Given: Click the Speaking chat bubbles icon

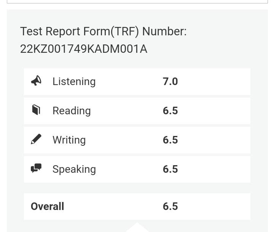Looking at the screenshot, I should click(x=36, y=168).
